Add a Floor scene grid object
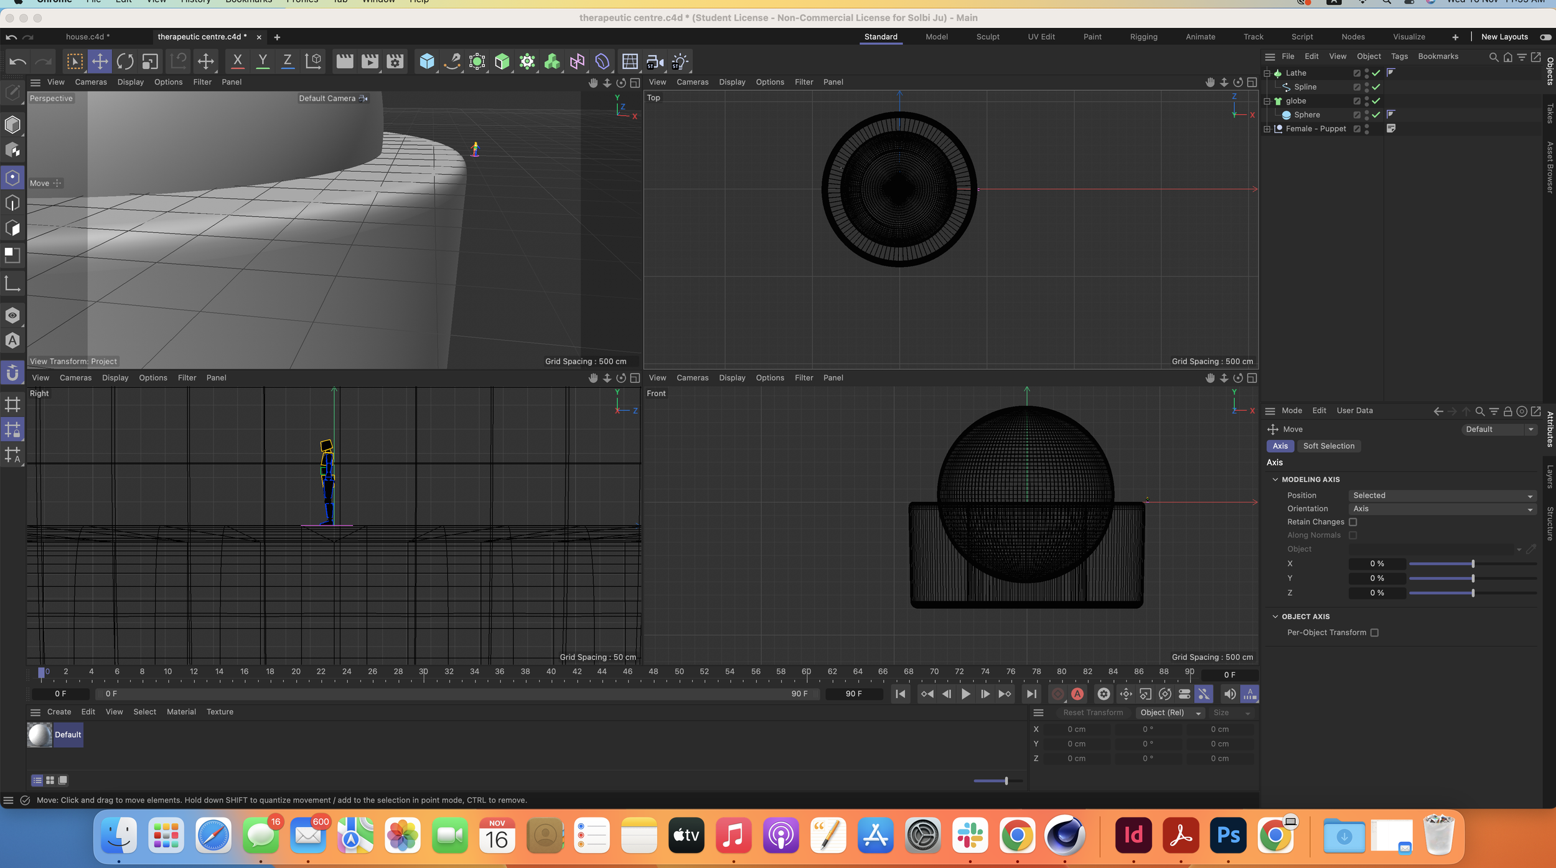 [629, 62]
